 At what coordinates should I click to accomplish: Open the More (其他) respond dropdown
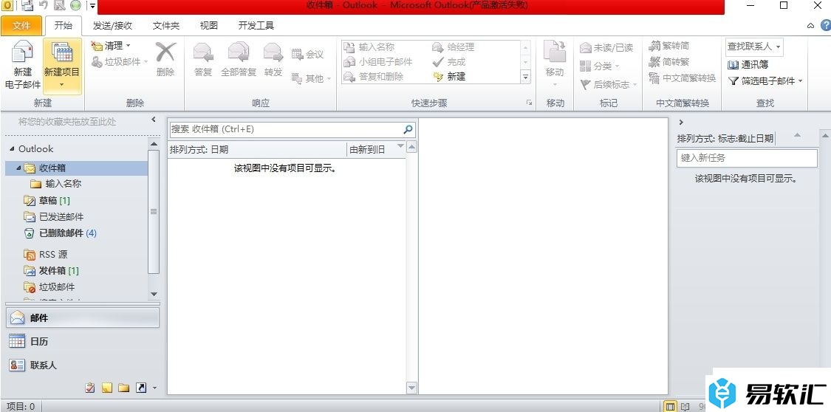click(311, 78)
